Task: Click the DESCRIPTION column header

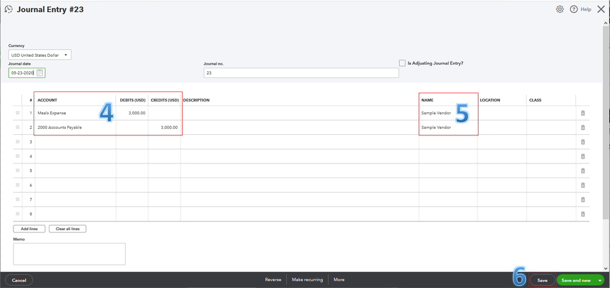Action: [196, 100]
